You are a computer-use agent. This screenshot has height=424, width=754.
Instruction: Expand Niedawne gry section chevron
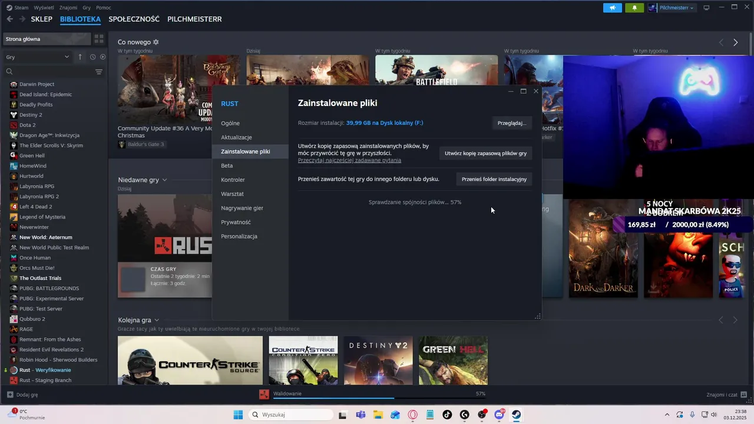(x=164, y=180)
